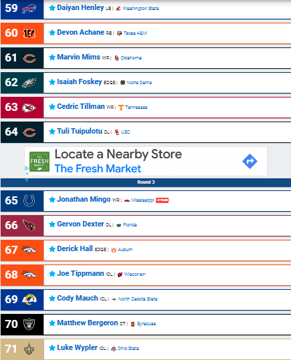This screenshot has width=291, height=360.
Task: Close the ad using the X icon
Action: click(x=27, y=174)
